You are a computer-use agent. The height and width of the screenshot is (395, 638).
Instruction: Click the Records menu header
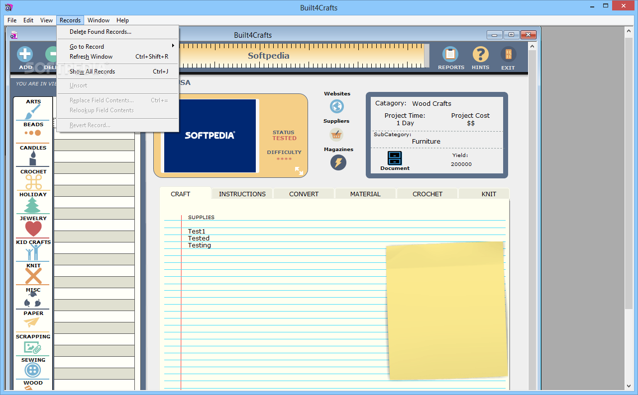[x=70, y=20]
